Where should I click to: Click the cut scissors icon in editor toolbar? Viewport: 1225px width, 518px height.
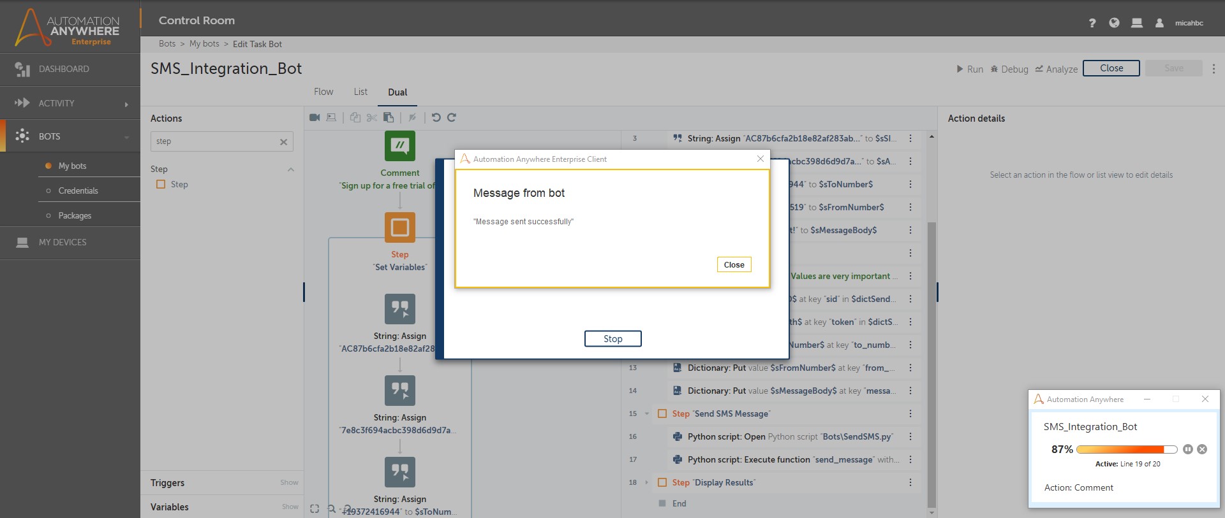(x=372, y=117)
